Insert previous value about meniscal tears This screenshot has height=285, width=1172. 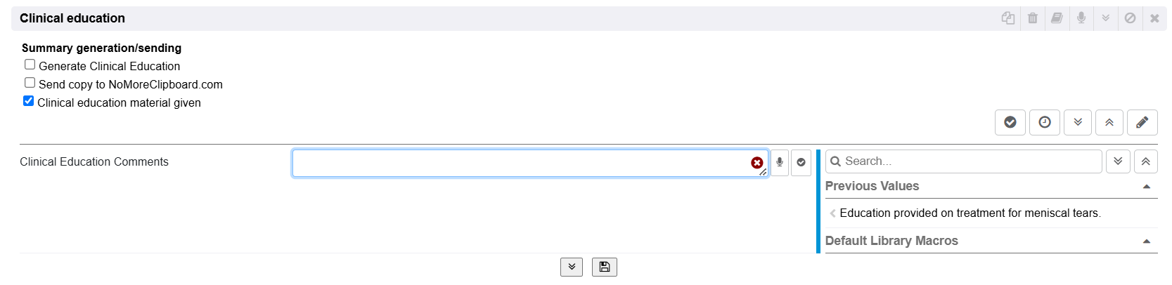click(x=970, y=213)
